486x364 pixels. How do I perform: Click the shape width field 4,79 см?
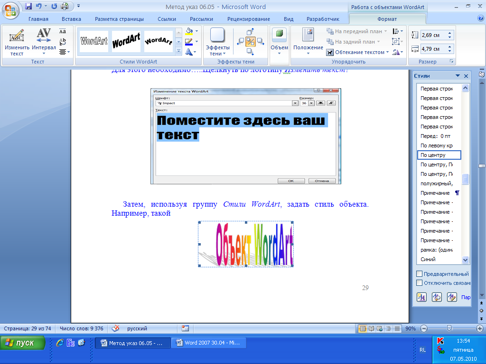433,49
